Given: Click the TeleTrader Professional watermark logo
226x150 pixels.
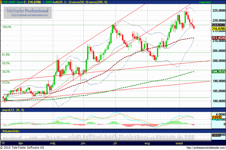Looking at the screenshot, I should coord(27,13).
